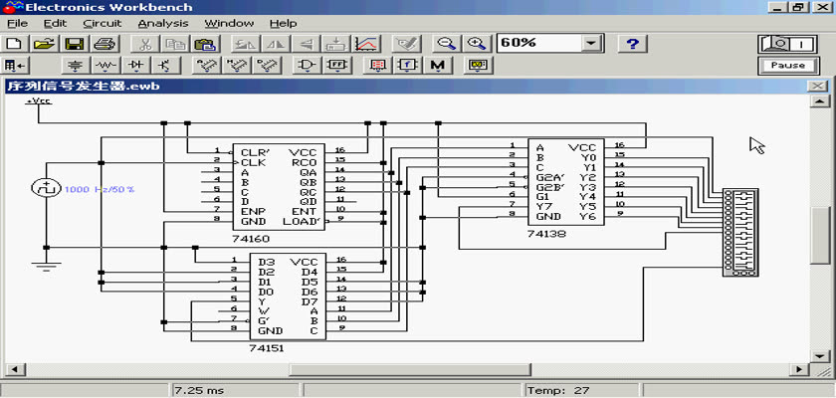Click the horizontal scrollbar right arrow
Image resolution: width=836 pixels, height=398 pixels.
[798, 369]
